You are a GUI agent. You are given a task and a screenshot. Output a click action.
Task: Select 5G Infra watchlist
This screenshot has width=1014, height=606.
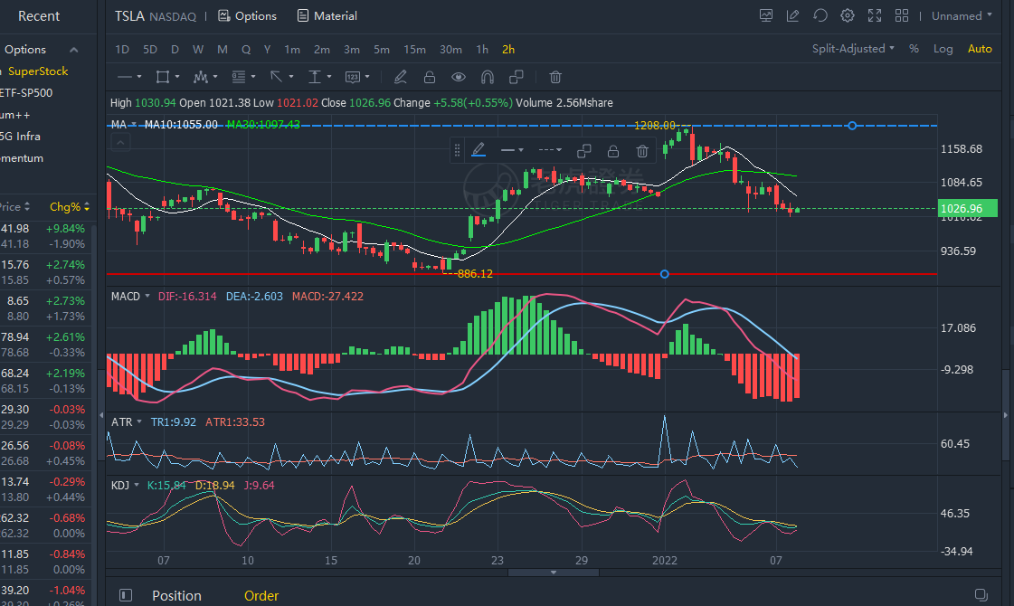(x=20, y=136)
